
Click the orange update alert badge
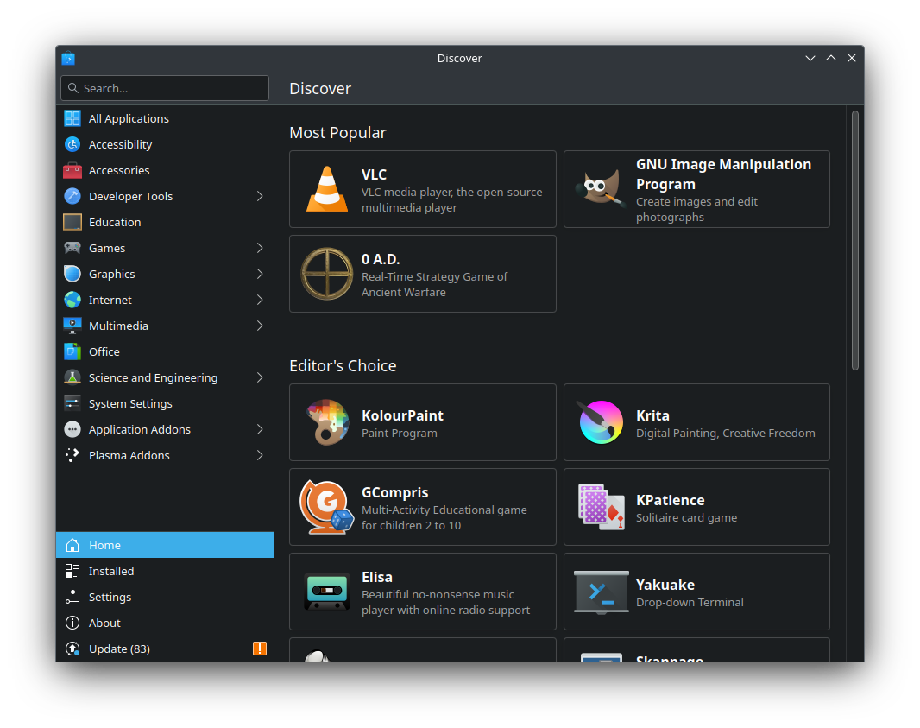(260, 649)
